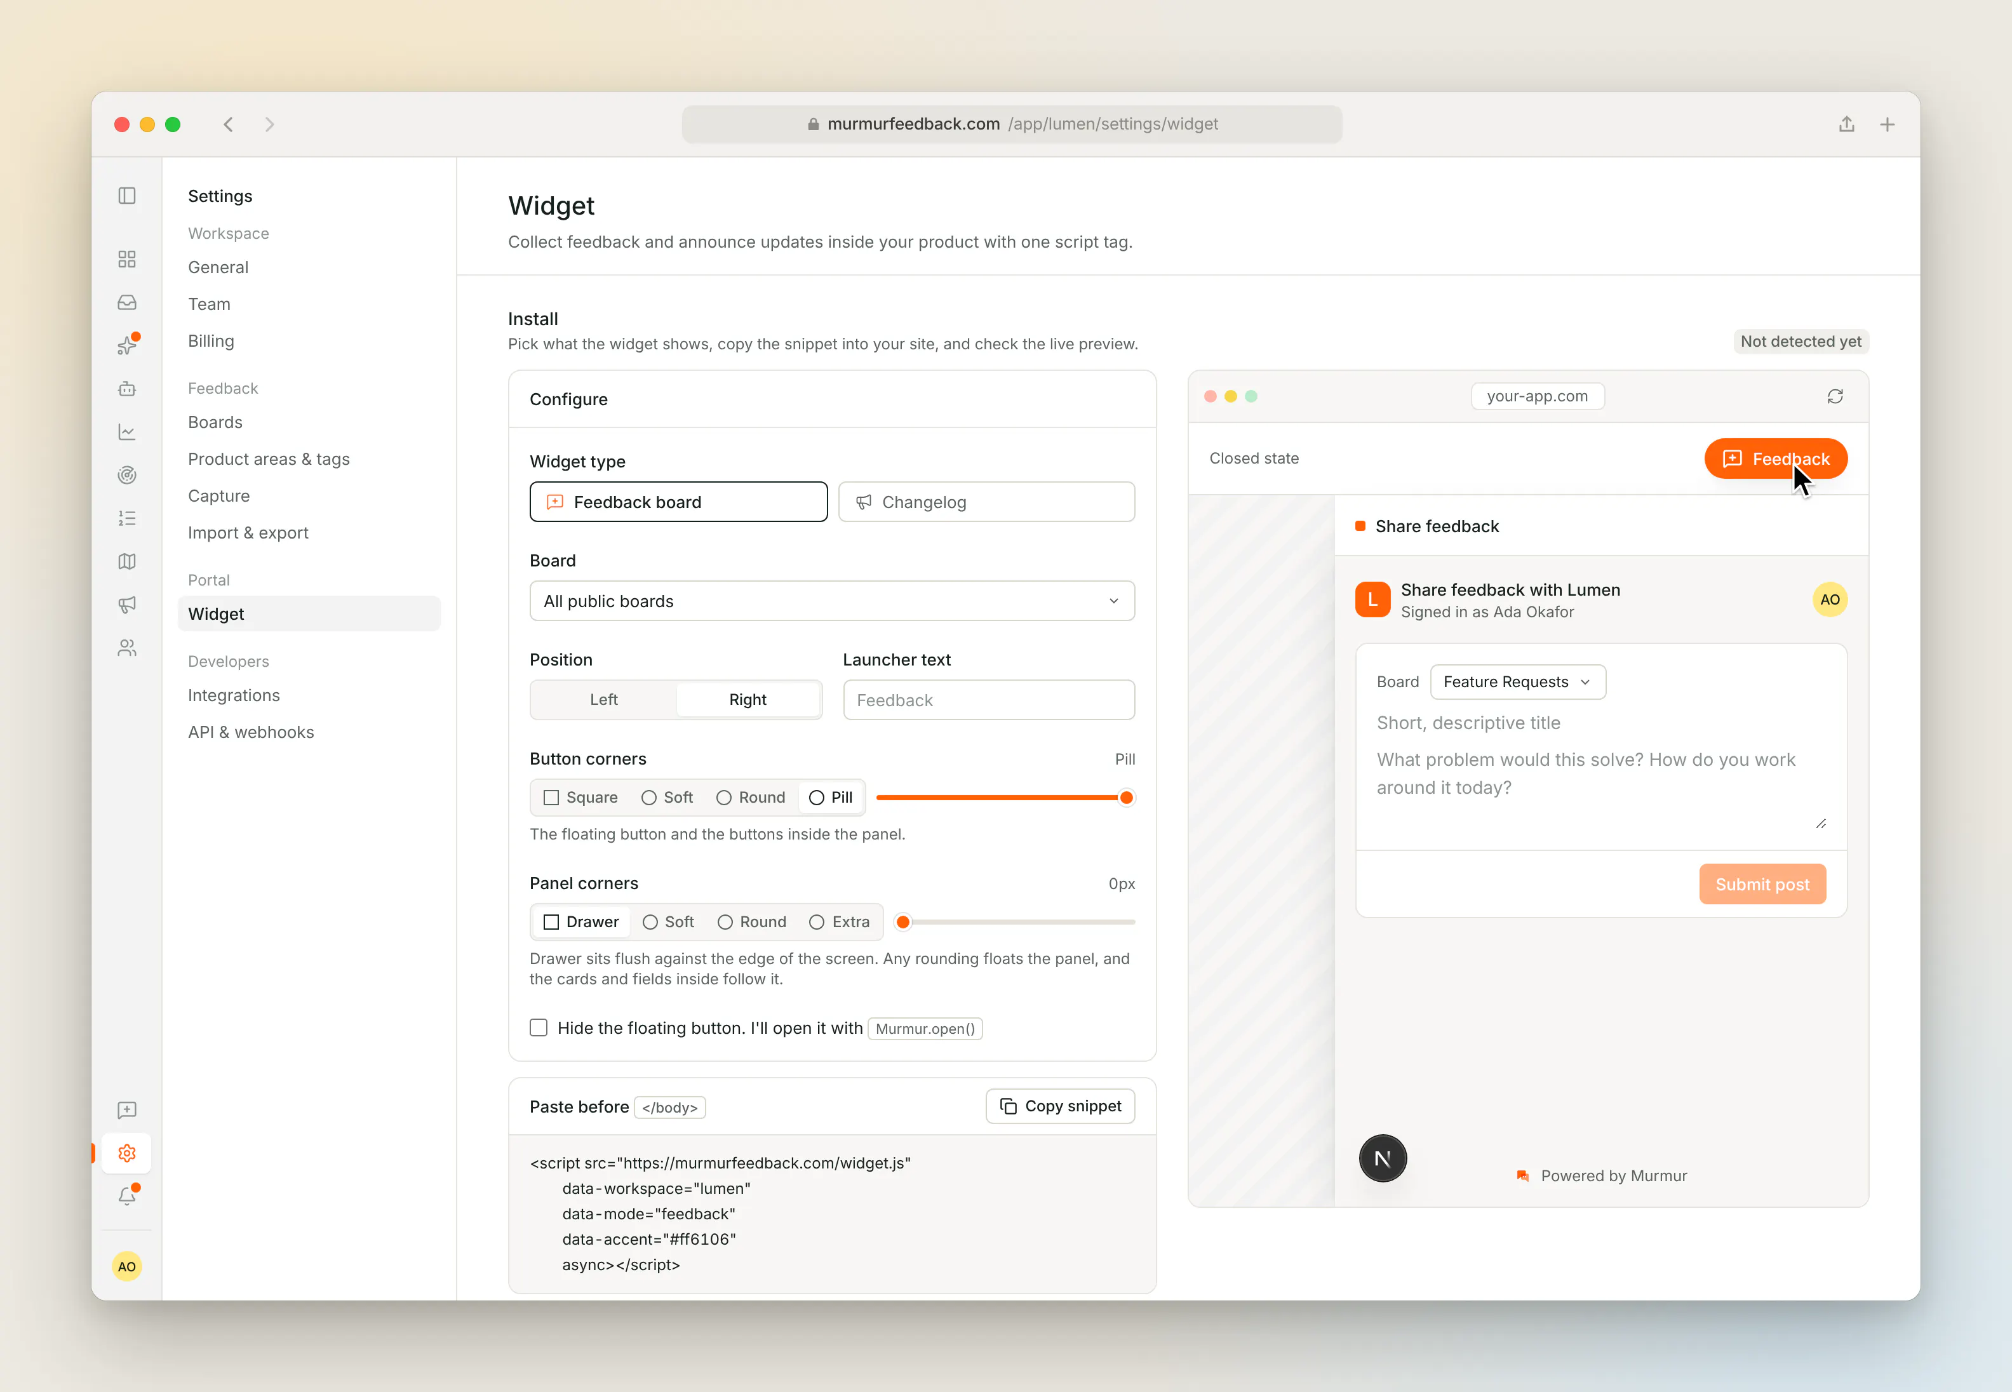Image resolution: width=2012 pixels, height=1392 pixels.
Task: Select Round button corners
Action: click(751, 797)
